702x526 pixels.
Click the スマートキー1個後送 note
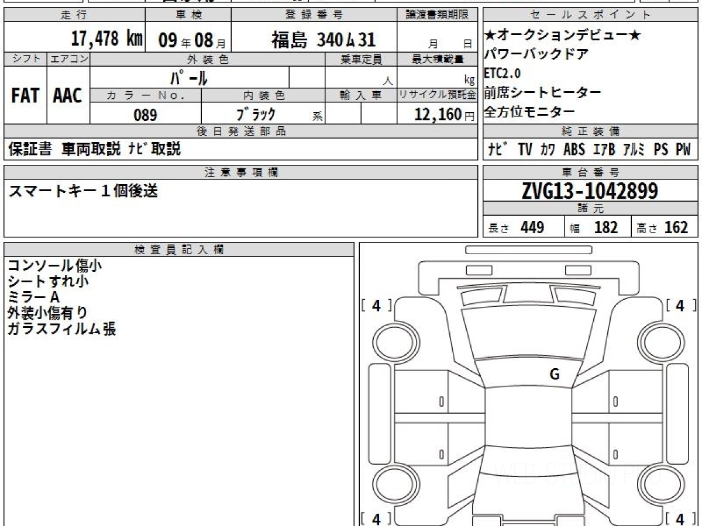coord(83,191)
